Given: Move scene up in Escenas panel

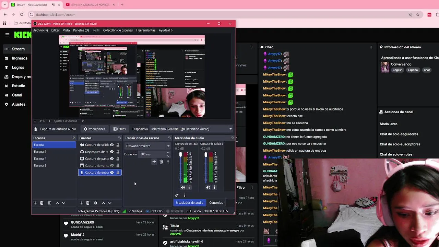Looking at the screenshot, I should click(x=57, y=203).
